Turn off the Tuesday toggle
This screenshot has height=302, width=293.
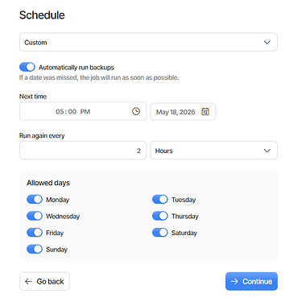160,200
